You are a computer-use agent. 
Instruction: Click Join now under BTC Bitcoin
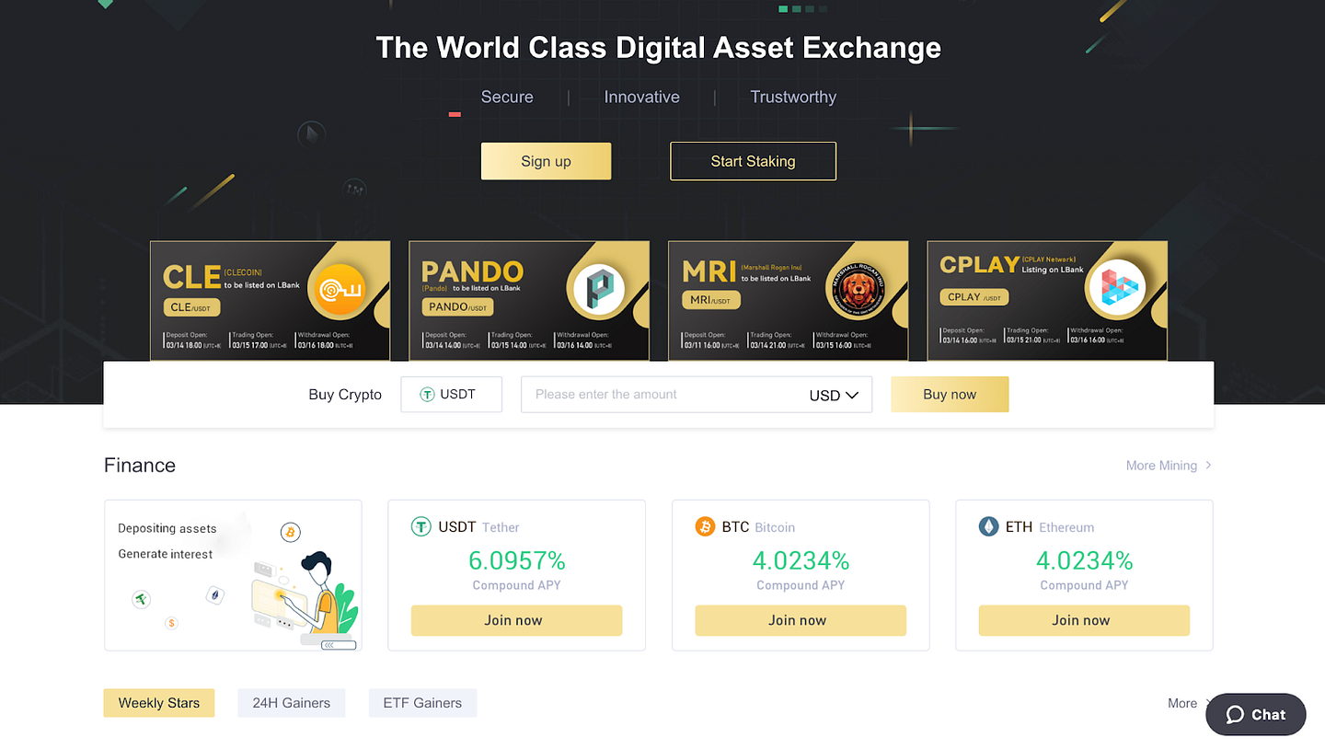(x=801, y=620)
